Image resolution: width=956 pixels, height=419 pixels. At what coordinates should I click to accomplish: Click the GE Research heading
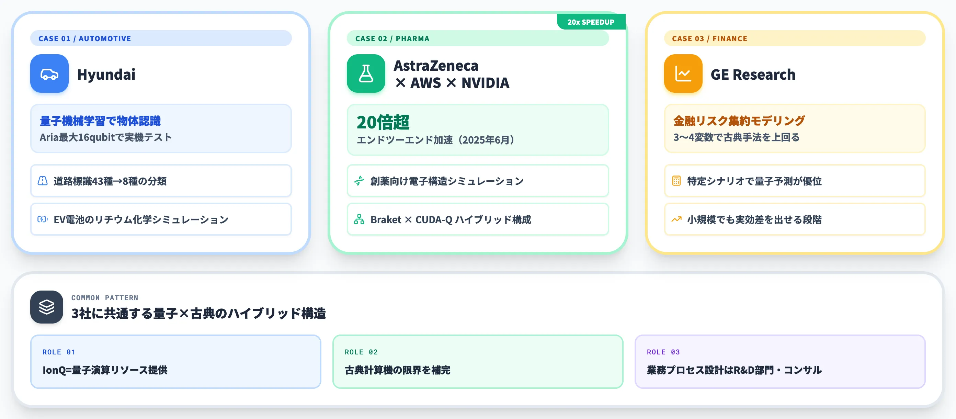pyautogui.click(x=753, y=75)
